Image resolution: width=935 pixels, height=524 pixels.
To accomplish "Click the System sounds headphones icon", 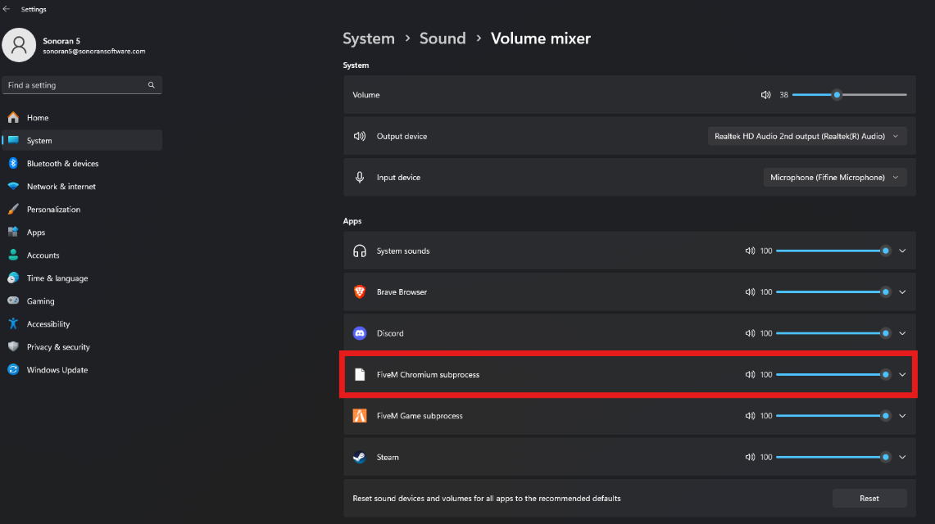I will [x=360, y=251].
